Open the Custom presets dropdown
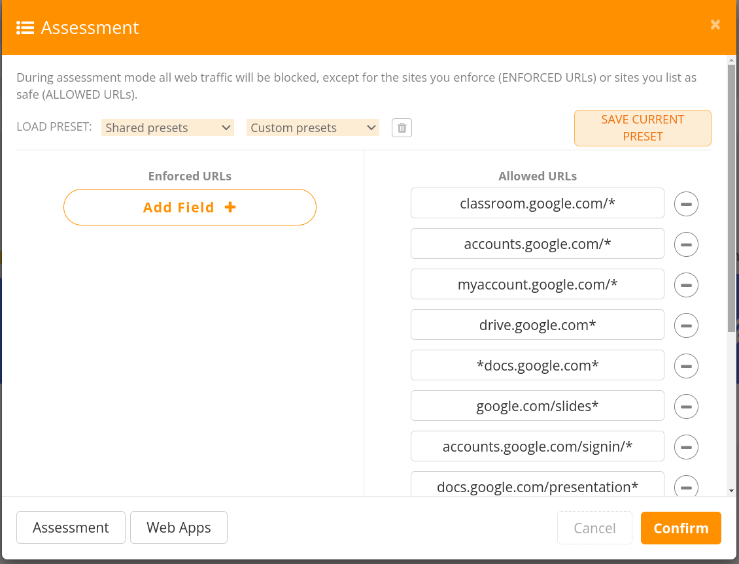Viewport: 739px width, 564px height. point(313,127)
